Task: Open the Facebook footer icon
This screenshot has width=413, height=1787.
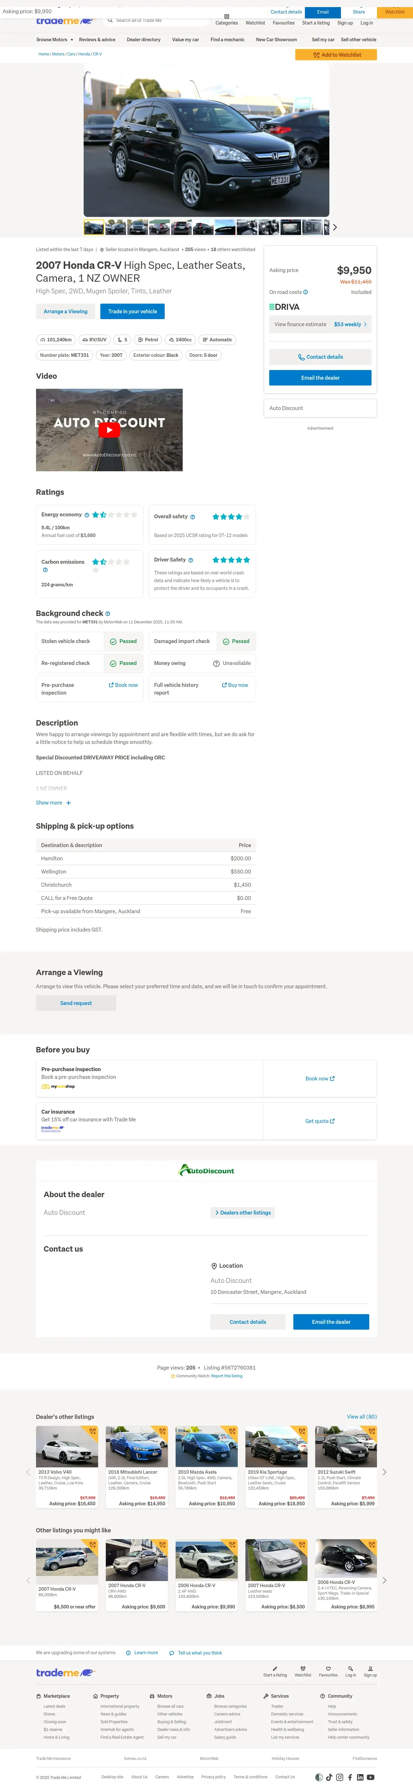Action: [x=350, y=1777]
